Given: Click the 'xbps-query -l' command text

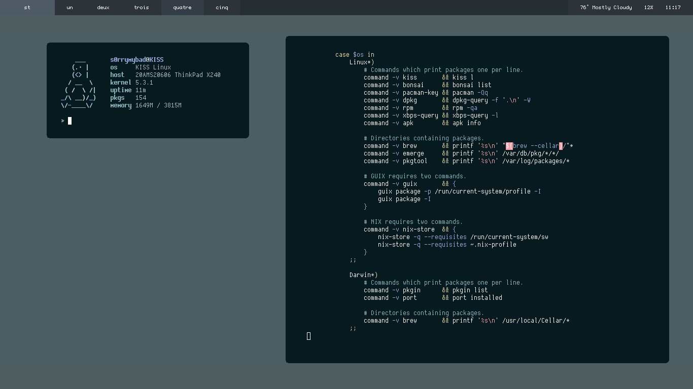Looking at the screenshot, I should click(475, 115).
